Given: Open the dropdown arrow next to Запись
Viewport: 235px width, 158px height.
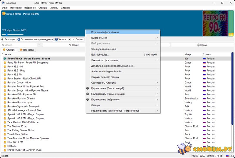Looking at the screenshot, I should [x=69, y=39].
